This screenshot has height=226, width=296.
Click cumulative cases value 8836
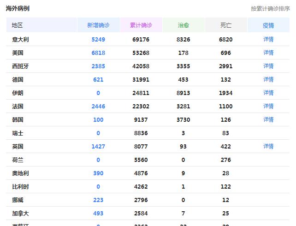(141, 133)
